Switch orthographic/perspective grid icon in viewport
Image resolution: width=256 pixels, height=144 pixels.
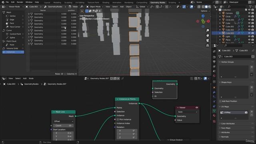pyautogui.click(x=208, y=45)
